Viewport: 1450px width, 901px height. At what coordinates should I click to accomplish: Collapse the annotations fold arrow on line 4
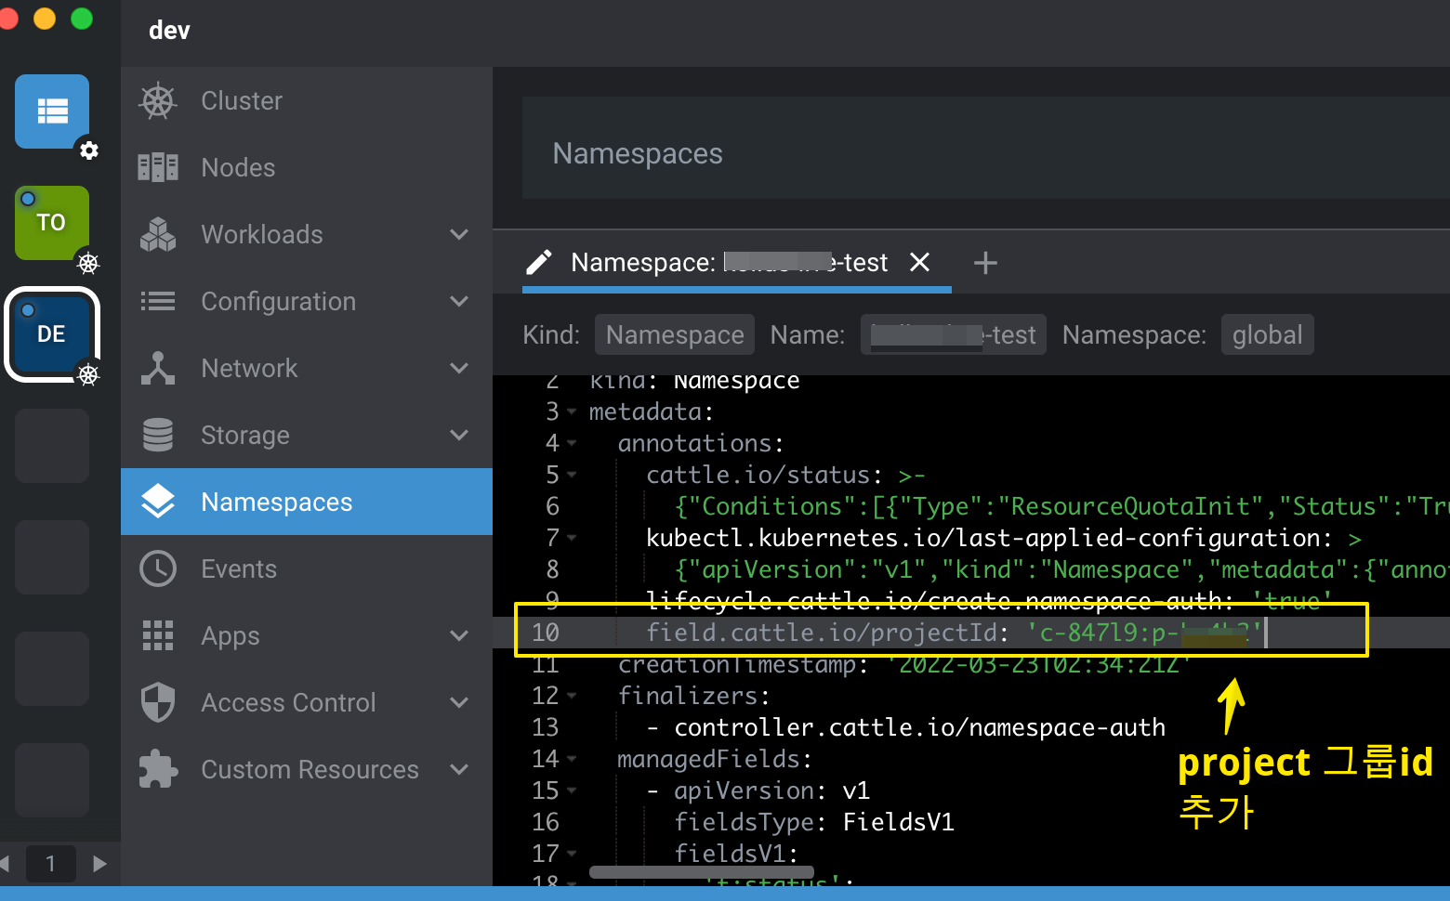coord(572,443)
